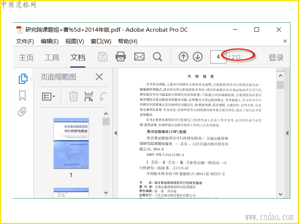The width and height of the screenshot is (299, 224).
Task: Click the Save floppy disk icon
Action: [103, 57]
